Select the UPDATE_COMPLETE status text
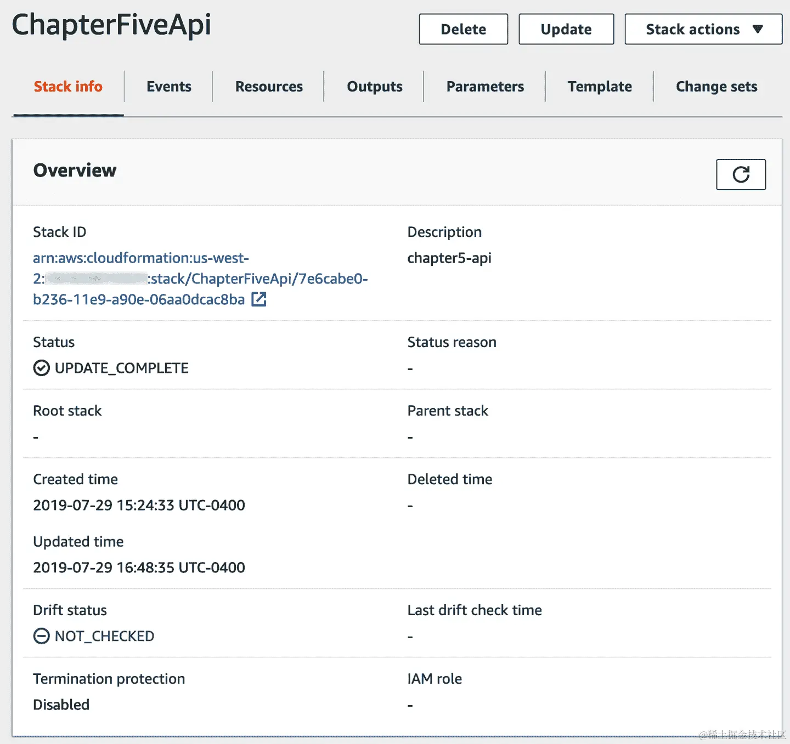790x744 pixels. tap(121, 368)
